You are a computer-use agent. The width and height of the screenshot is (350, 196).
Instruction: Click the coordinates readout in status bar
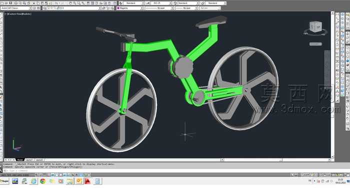pyautogui.click(x=15, y=175)
